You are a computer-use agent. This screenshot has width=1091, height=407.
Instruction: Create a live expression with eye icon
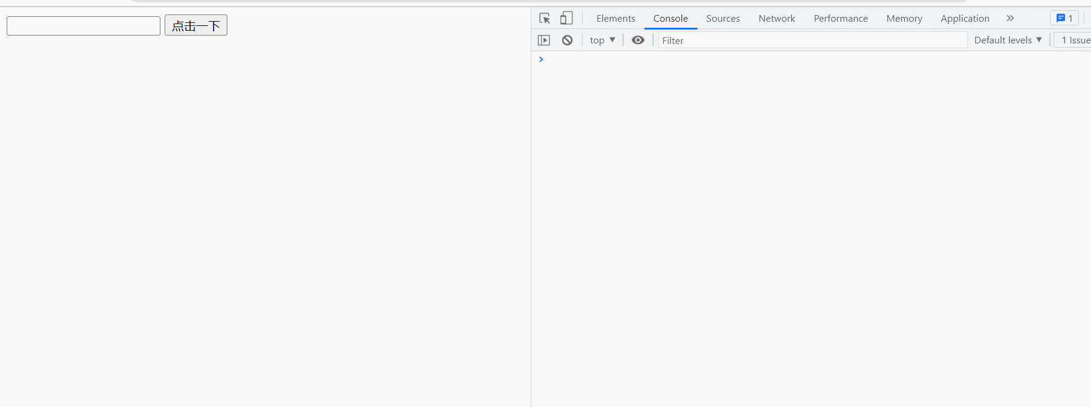coord(638,40)
